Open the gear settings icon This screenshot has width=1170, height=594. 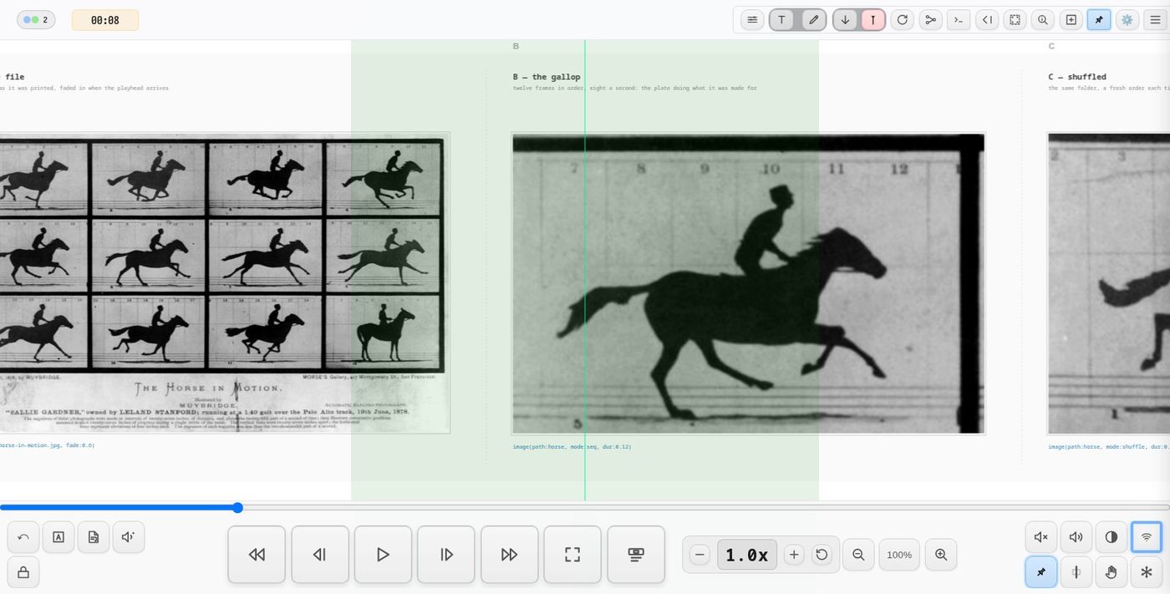click(1127, 20)
